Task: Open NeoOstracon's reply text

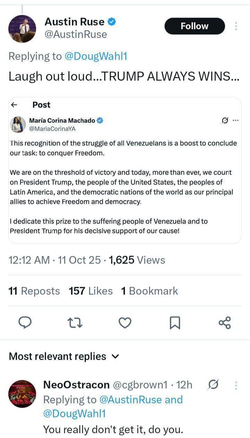Action: [113, 430]
